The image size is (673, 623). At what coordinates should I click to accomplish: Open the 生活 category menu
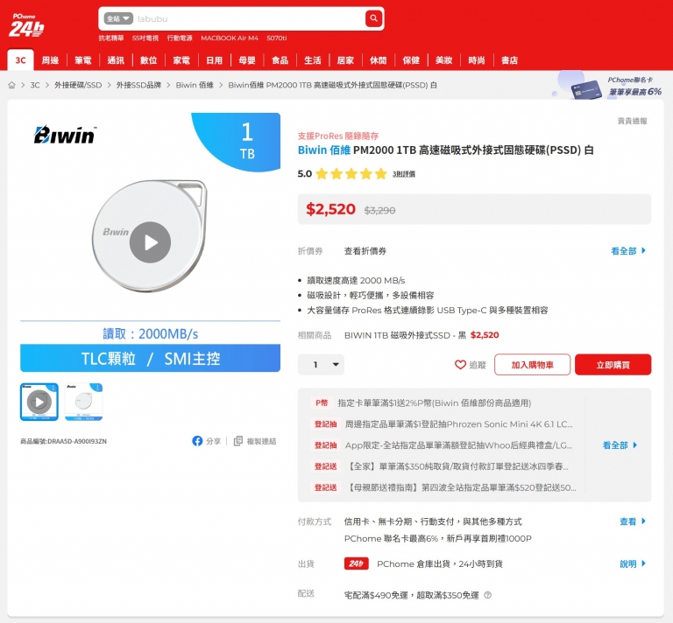313,60
